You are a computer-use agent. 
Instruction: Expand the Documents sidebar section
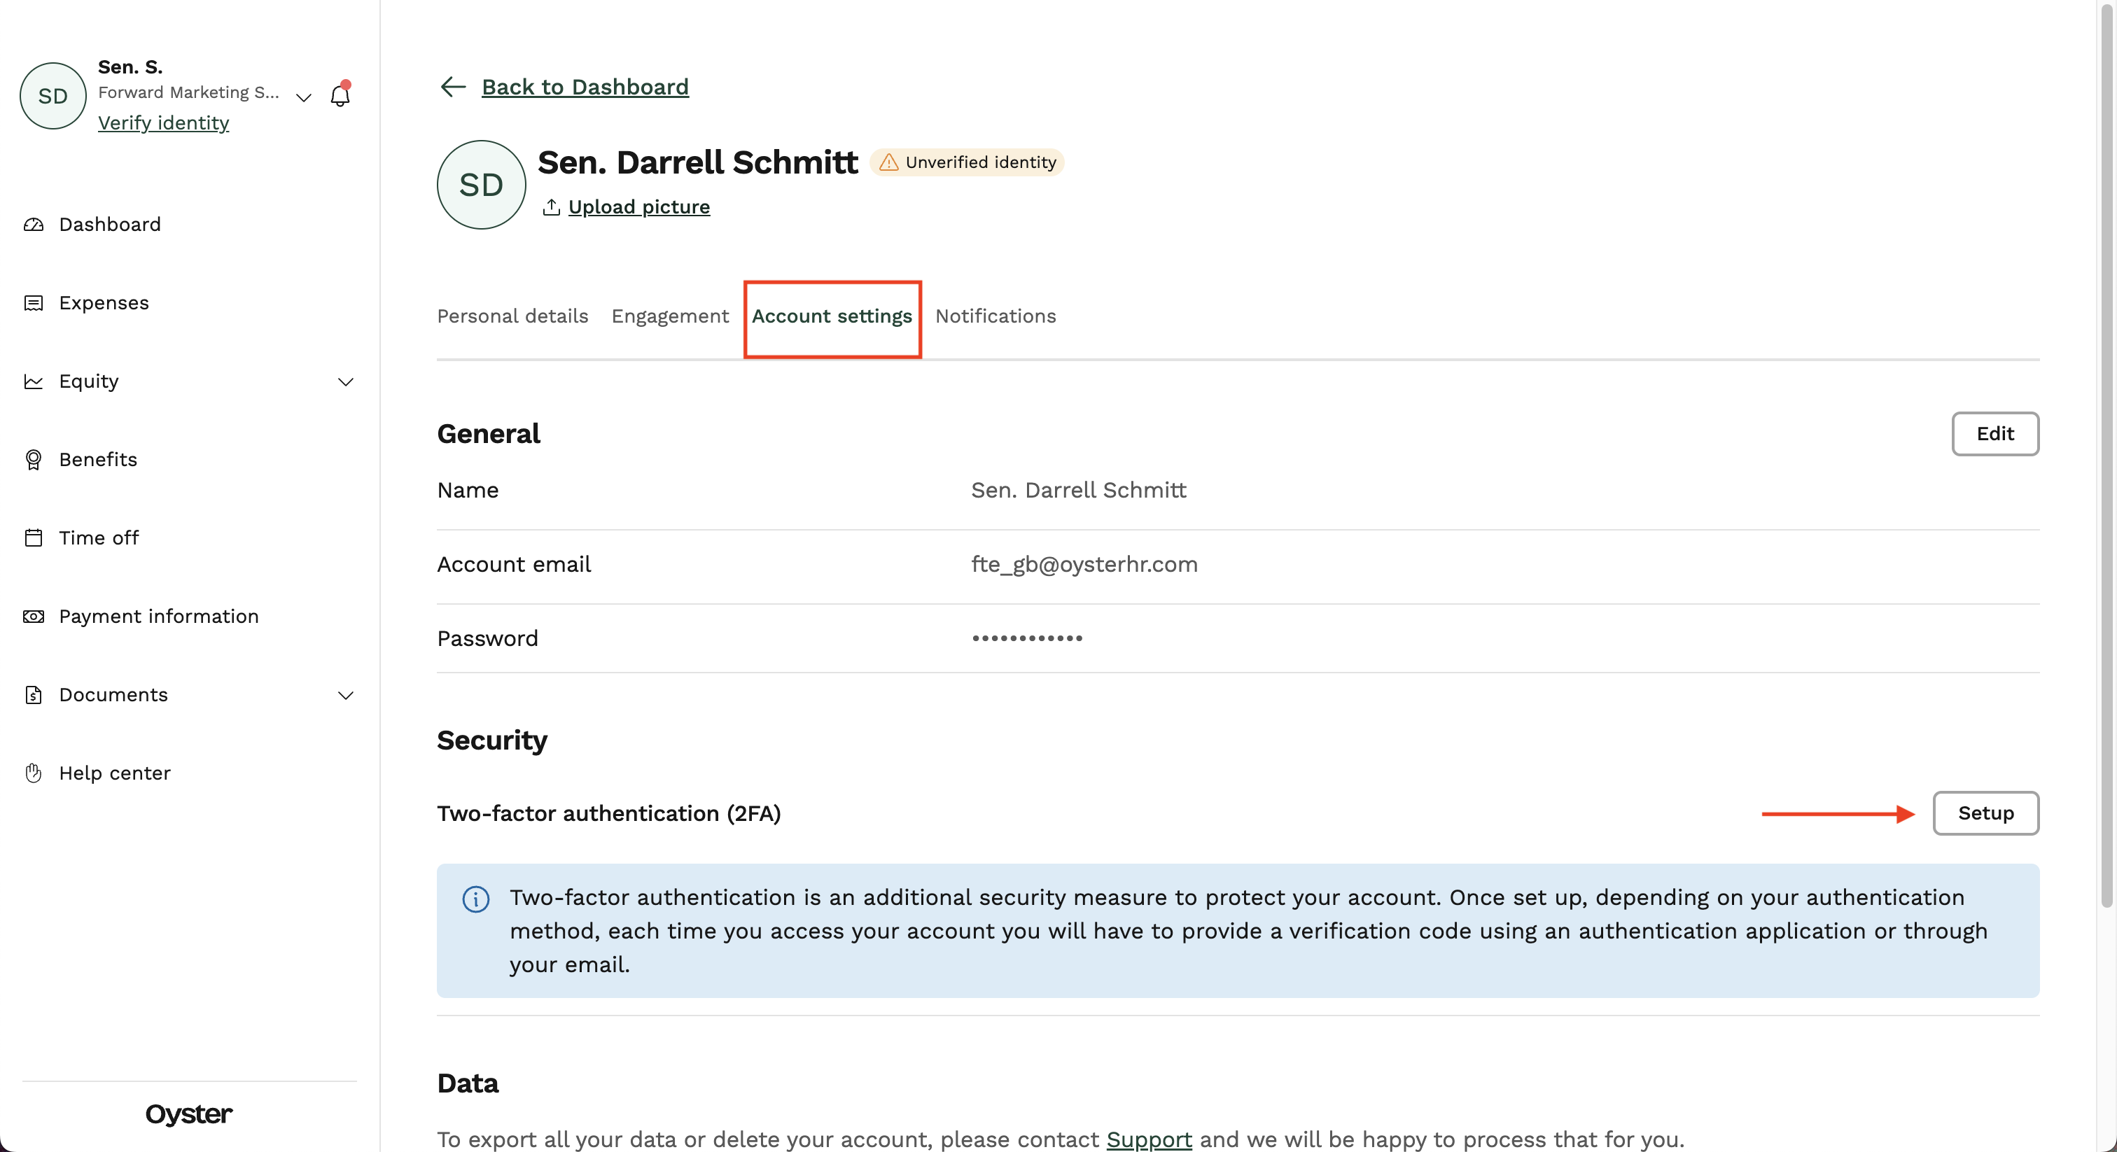[x=346, y=695]
